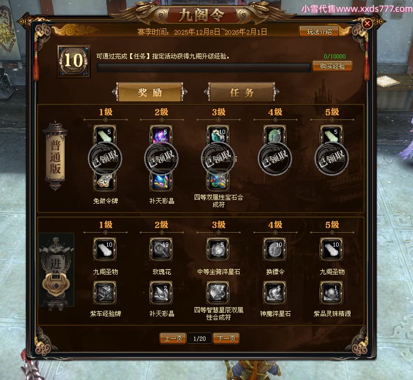
Task: Select the 九阁圣物 icon under advanced 5级
Action: pos(331,249)
